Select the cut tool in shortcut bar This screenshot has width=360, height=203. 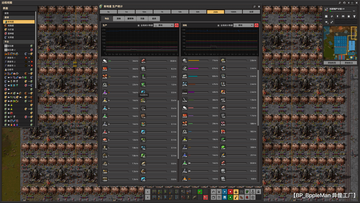click(219, 192)
